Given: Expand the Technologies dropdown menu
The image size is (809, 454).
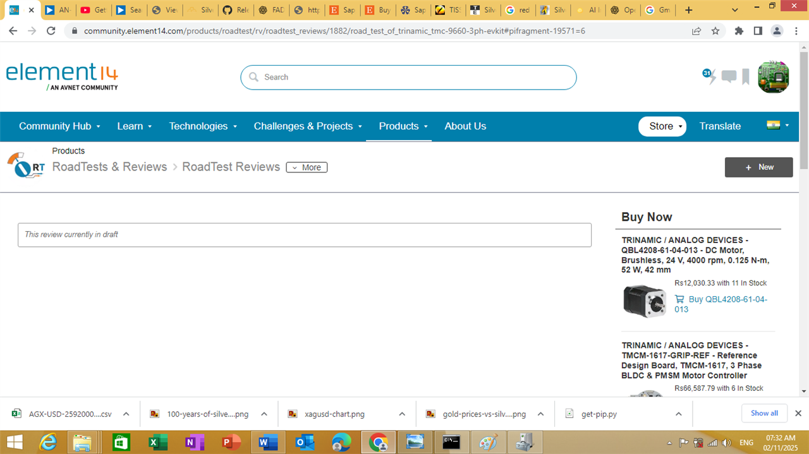Looking at the screenshot, I should click(203, 126).
